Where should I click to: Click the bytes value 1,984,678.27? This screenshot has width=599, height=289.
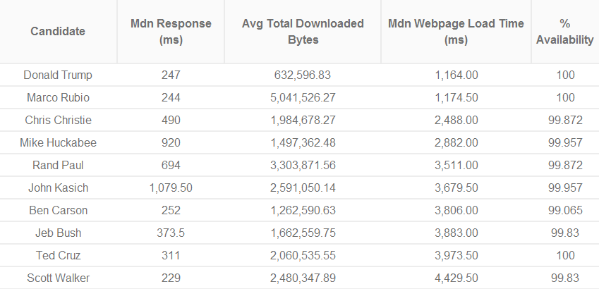[x=303, y=120]
